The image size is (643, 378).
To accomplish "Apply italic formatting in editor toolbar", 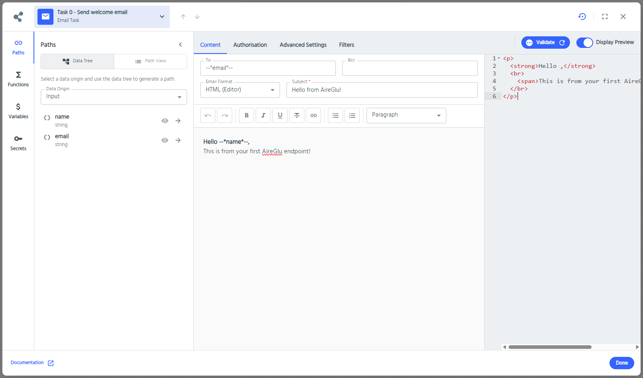I will (263, 115).
